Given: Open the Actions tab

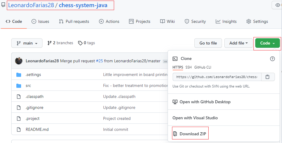Looking at the screenshot, I should click(109, 21).
